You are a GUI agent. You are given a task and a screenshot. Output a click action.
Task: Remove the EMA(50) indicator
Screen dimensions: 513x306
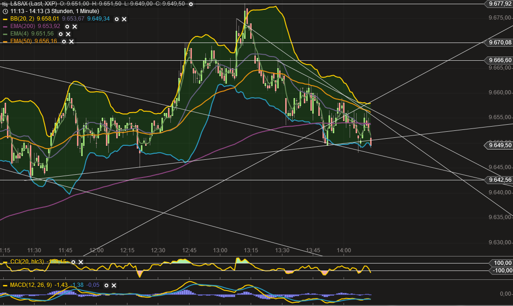tap(71, 42)
